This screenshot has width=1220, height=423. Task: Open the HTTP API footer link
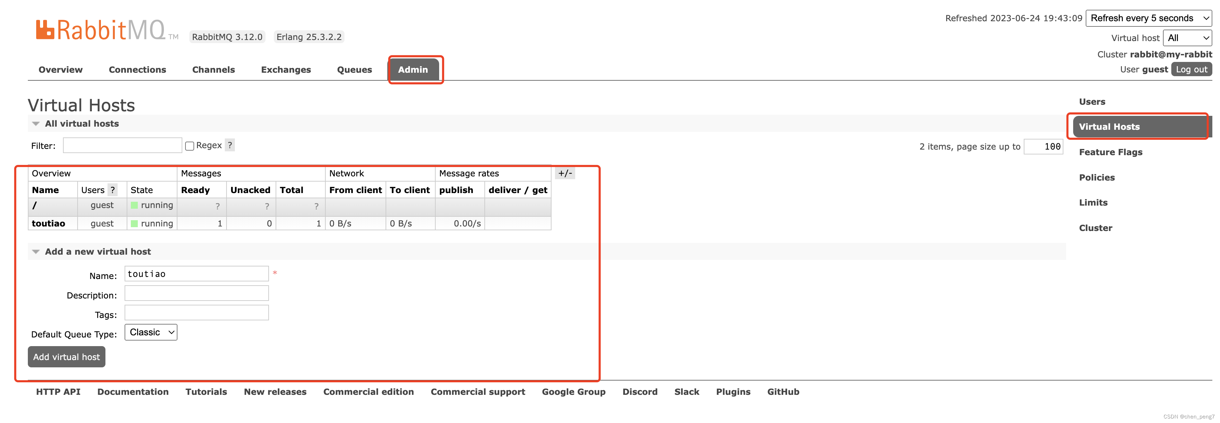pos(58,392)
